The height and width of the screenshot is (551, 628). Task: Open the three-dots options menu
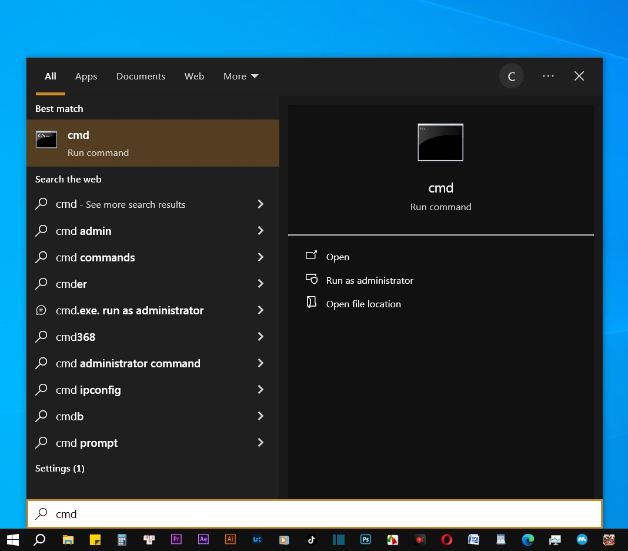click(x=548, y=76)
